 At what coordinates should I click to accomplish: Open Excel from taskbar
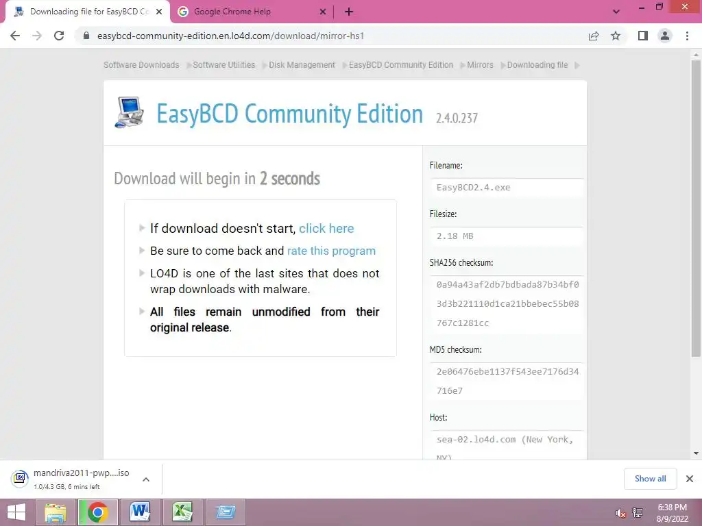(182, 512)
